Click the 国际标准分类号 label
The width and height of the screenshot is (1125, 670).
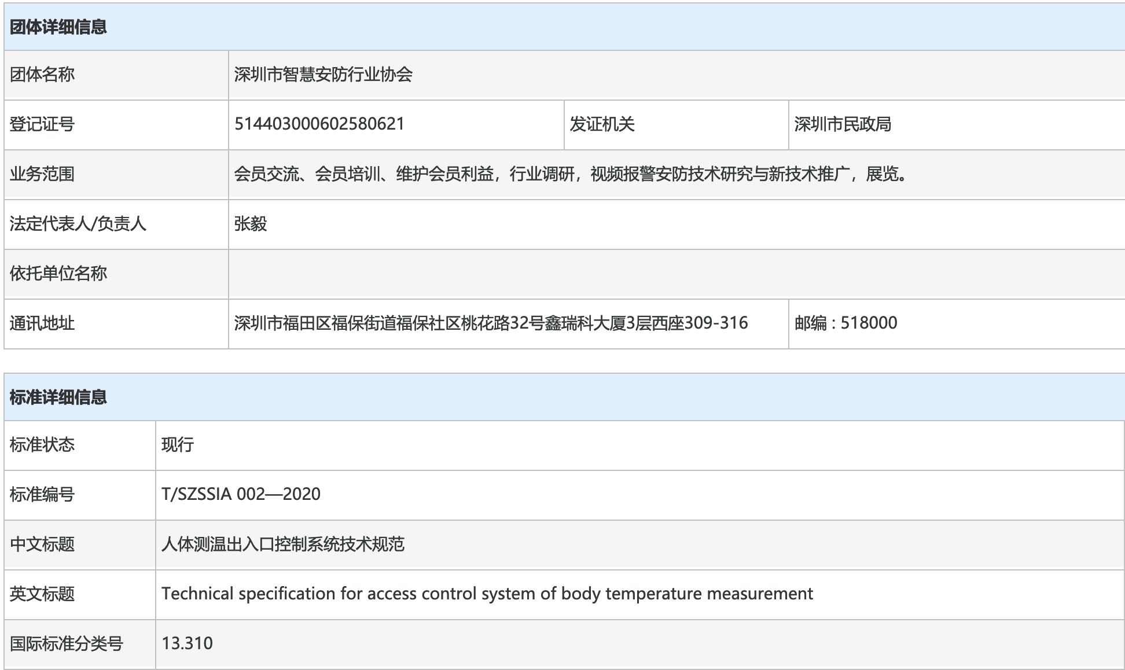point(67,643)
